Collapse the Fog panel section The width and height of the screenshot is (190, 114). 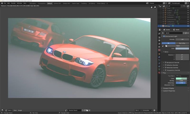(x=164, y=73)
